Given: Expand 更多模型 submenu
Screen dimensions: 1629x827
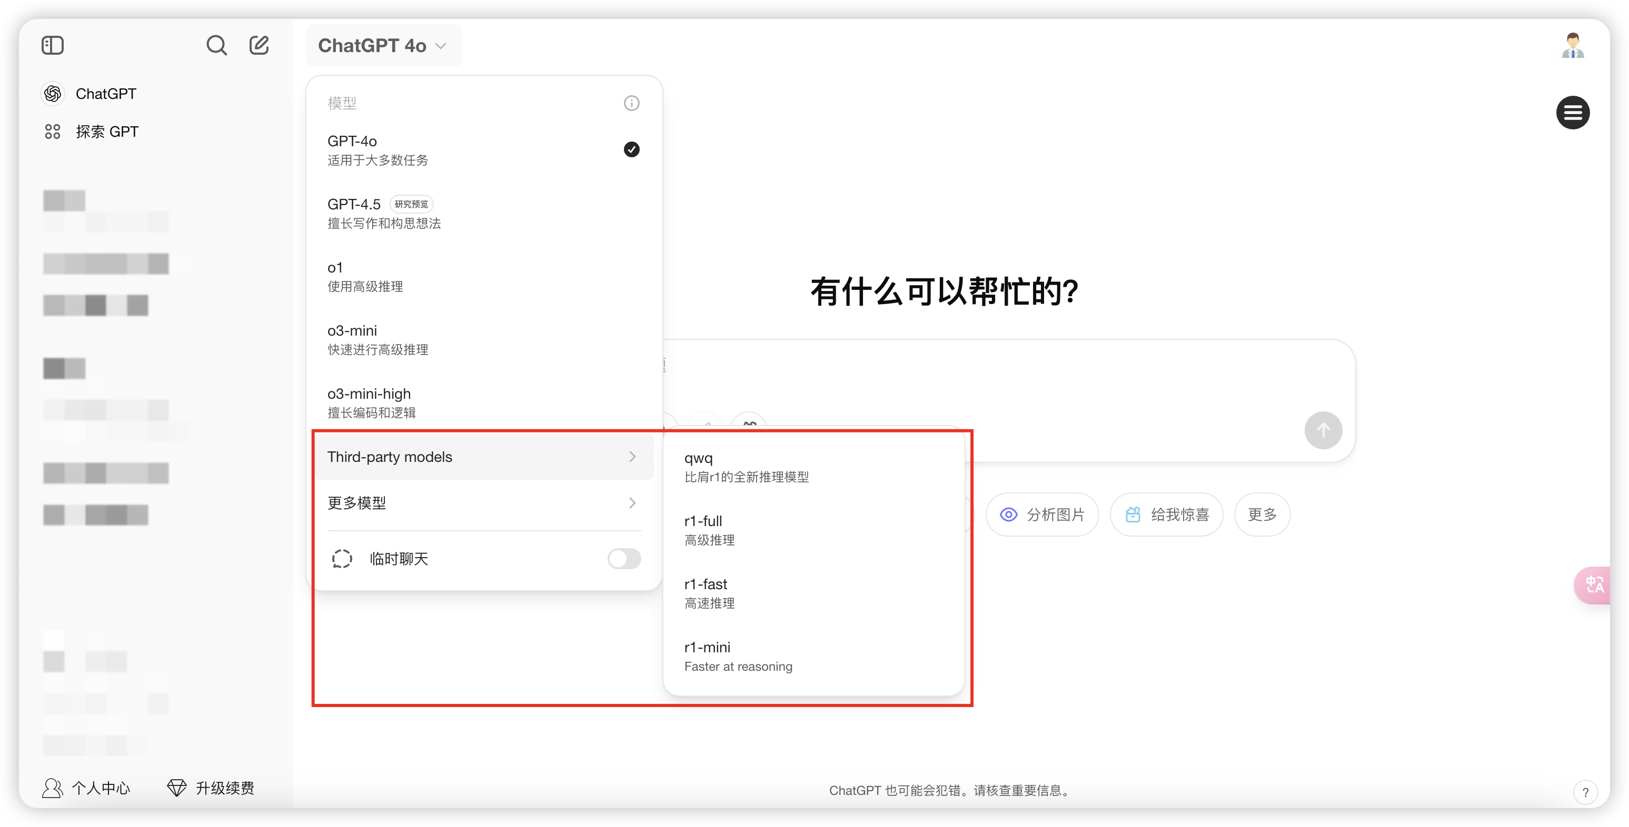Looking at the screenshot, I should pyautogui.click(x=484, y=503).
